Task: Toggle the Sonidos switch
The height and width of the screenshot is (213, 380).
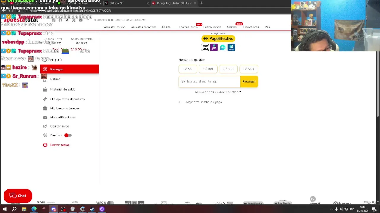Action: (68, 135)
